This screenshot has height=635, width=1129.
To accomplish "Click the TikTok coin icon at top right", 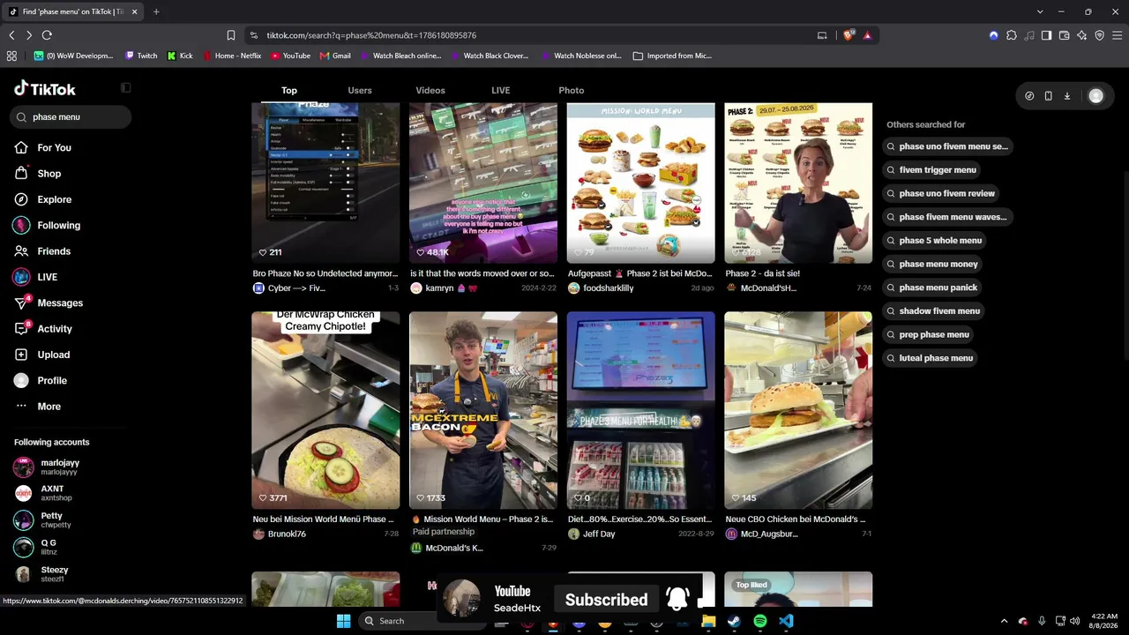I will tap(1029, 96).
